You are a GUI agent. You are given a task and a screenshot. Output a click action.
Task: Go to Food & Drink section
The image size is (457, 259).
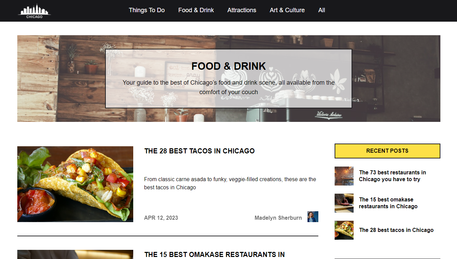(x=196, y=10)
